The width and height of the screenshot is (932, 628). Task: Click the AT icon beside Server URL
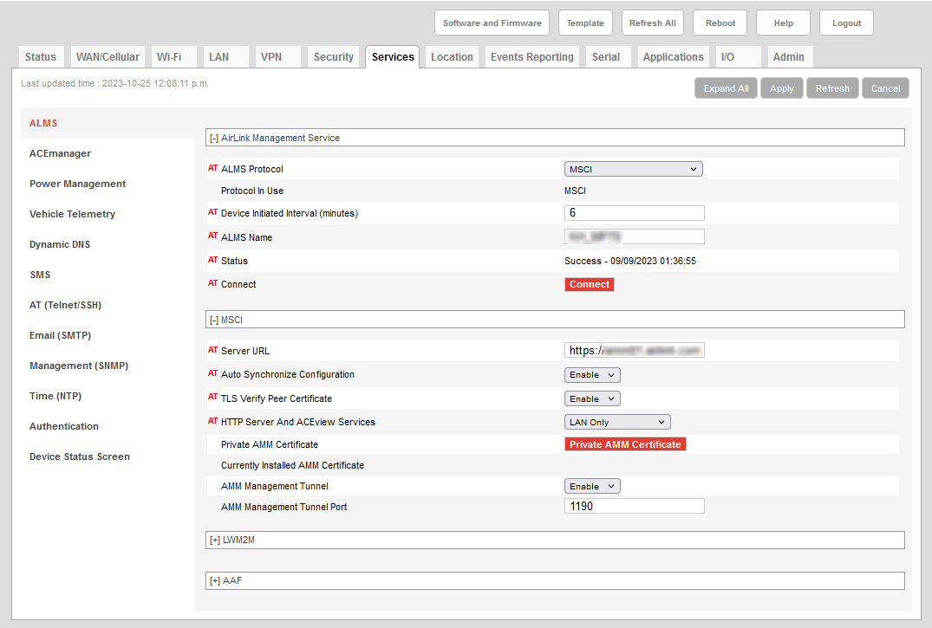click(212, 350)
